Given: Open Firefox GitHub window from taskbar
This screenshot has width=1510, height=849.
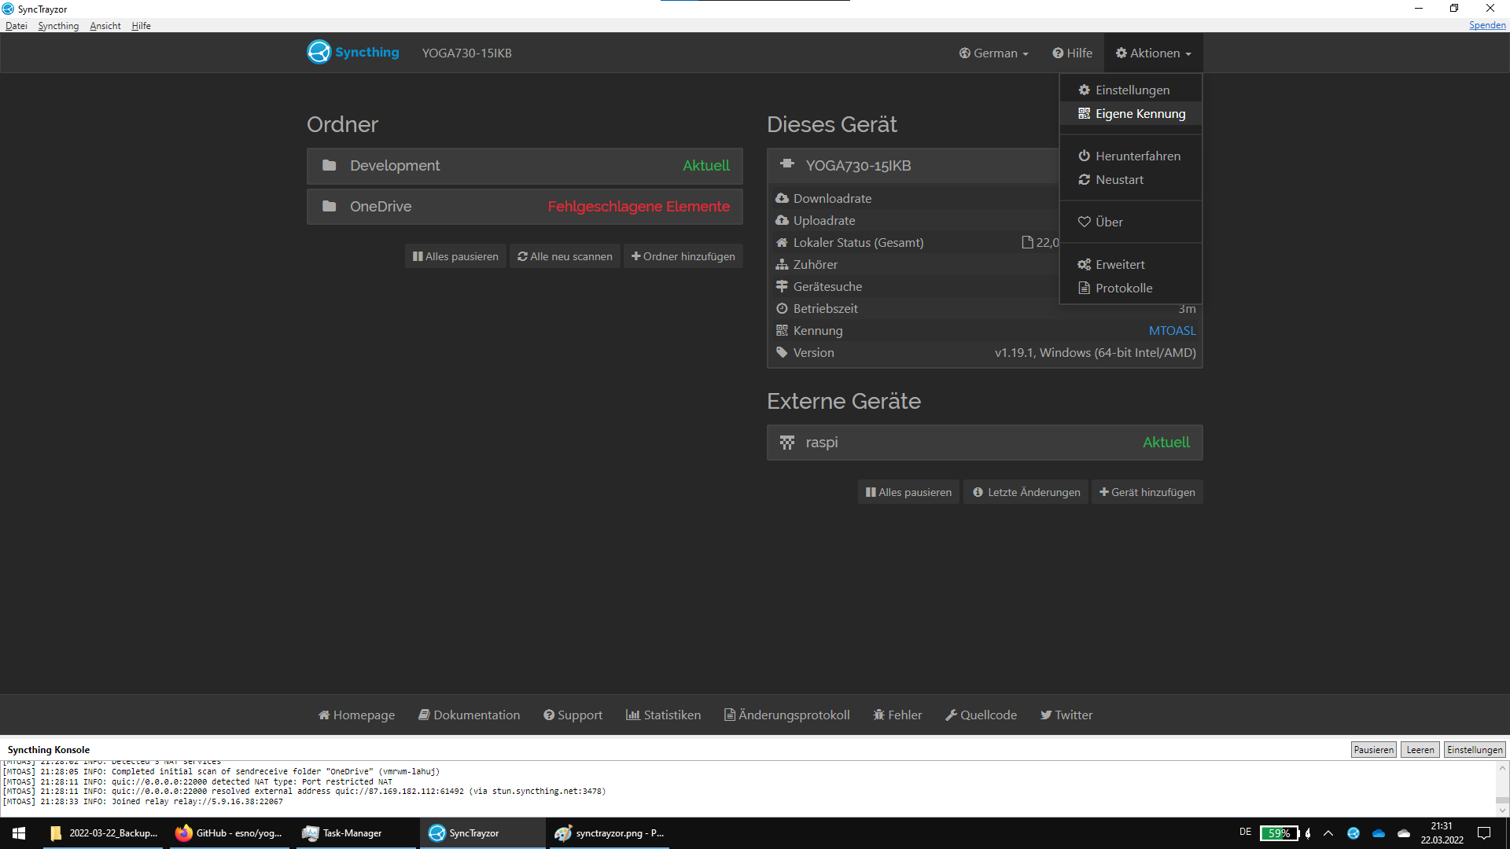Looking at the screenshot, I should 229,833.
